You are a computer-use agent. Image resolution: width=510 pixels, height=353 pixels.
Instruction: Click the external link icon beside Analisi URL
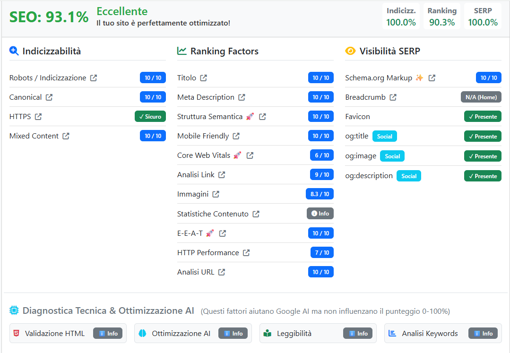click(x=222, y=272)
